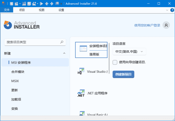Screen dimensions: 175x121
Task: Click into the 搜索项目类型 search field
Action: coord(35,42)
